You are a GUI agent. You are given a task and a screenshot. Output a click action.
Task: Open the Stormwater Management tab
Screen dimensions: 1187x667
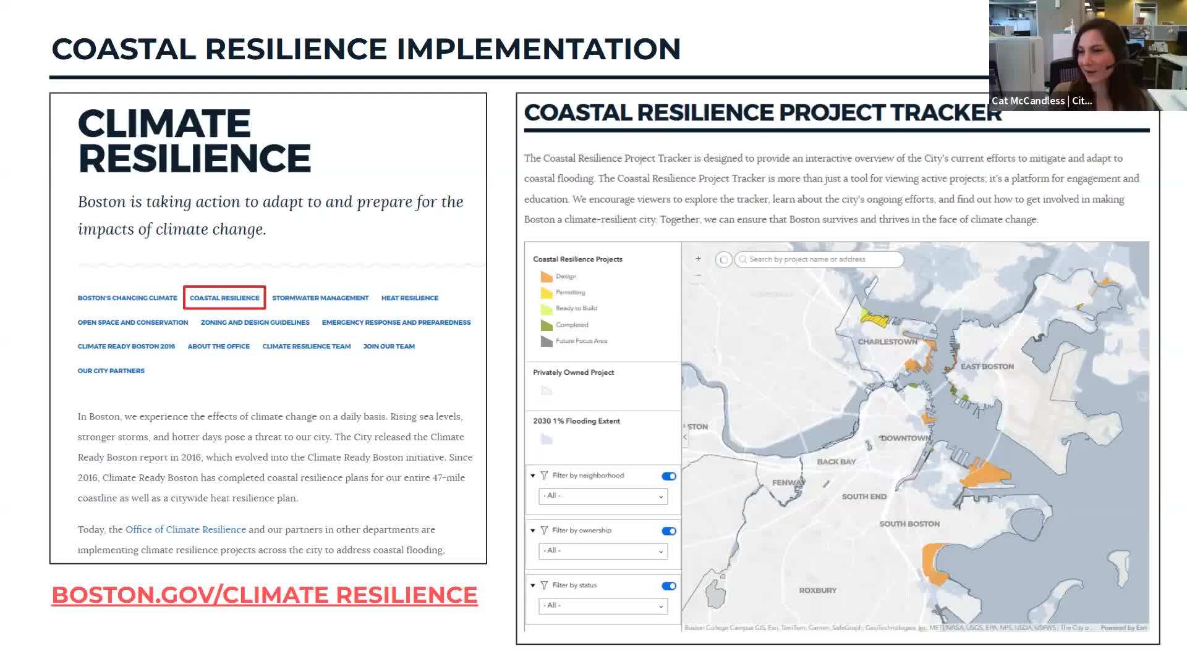tap(320, 298)
